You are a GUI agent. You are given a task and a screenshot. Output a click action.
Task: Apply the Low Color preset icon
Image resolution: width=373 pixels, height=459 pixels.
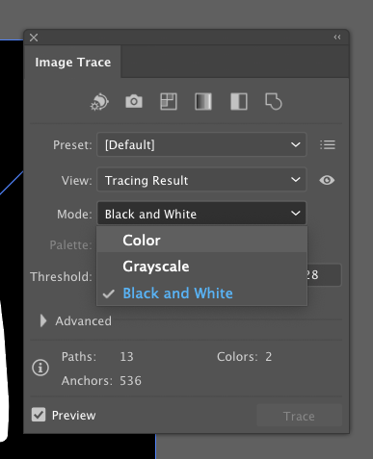tap(169, 102)
